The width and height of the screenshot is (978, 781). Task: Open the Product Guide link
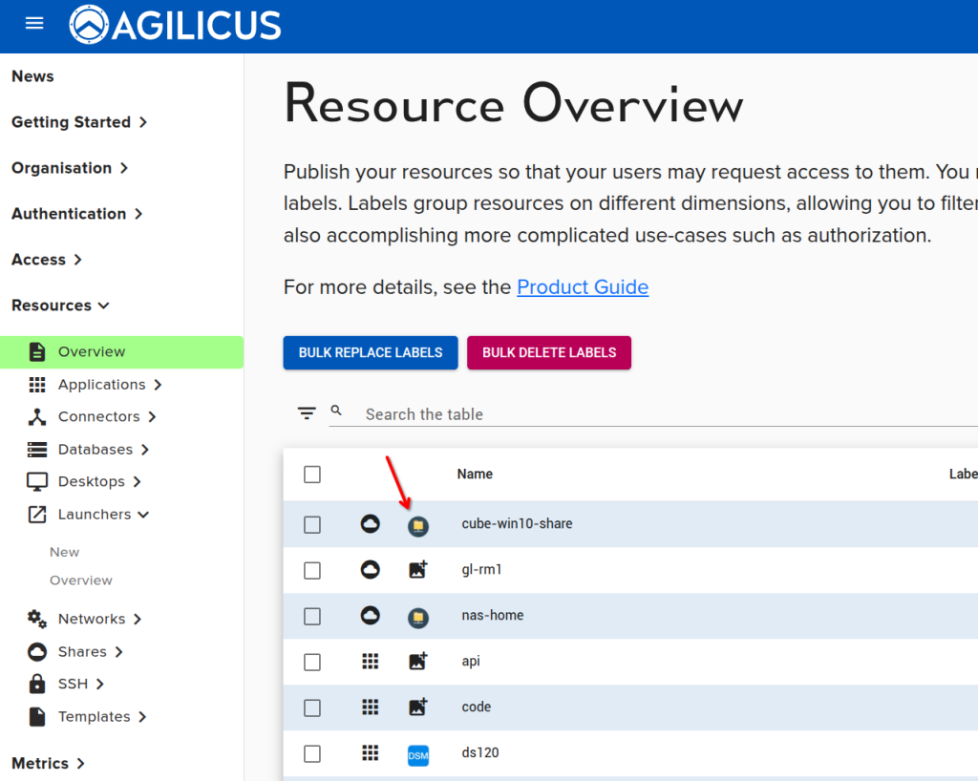583,286
